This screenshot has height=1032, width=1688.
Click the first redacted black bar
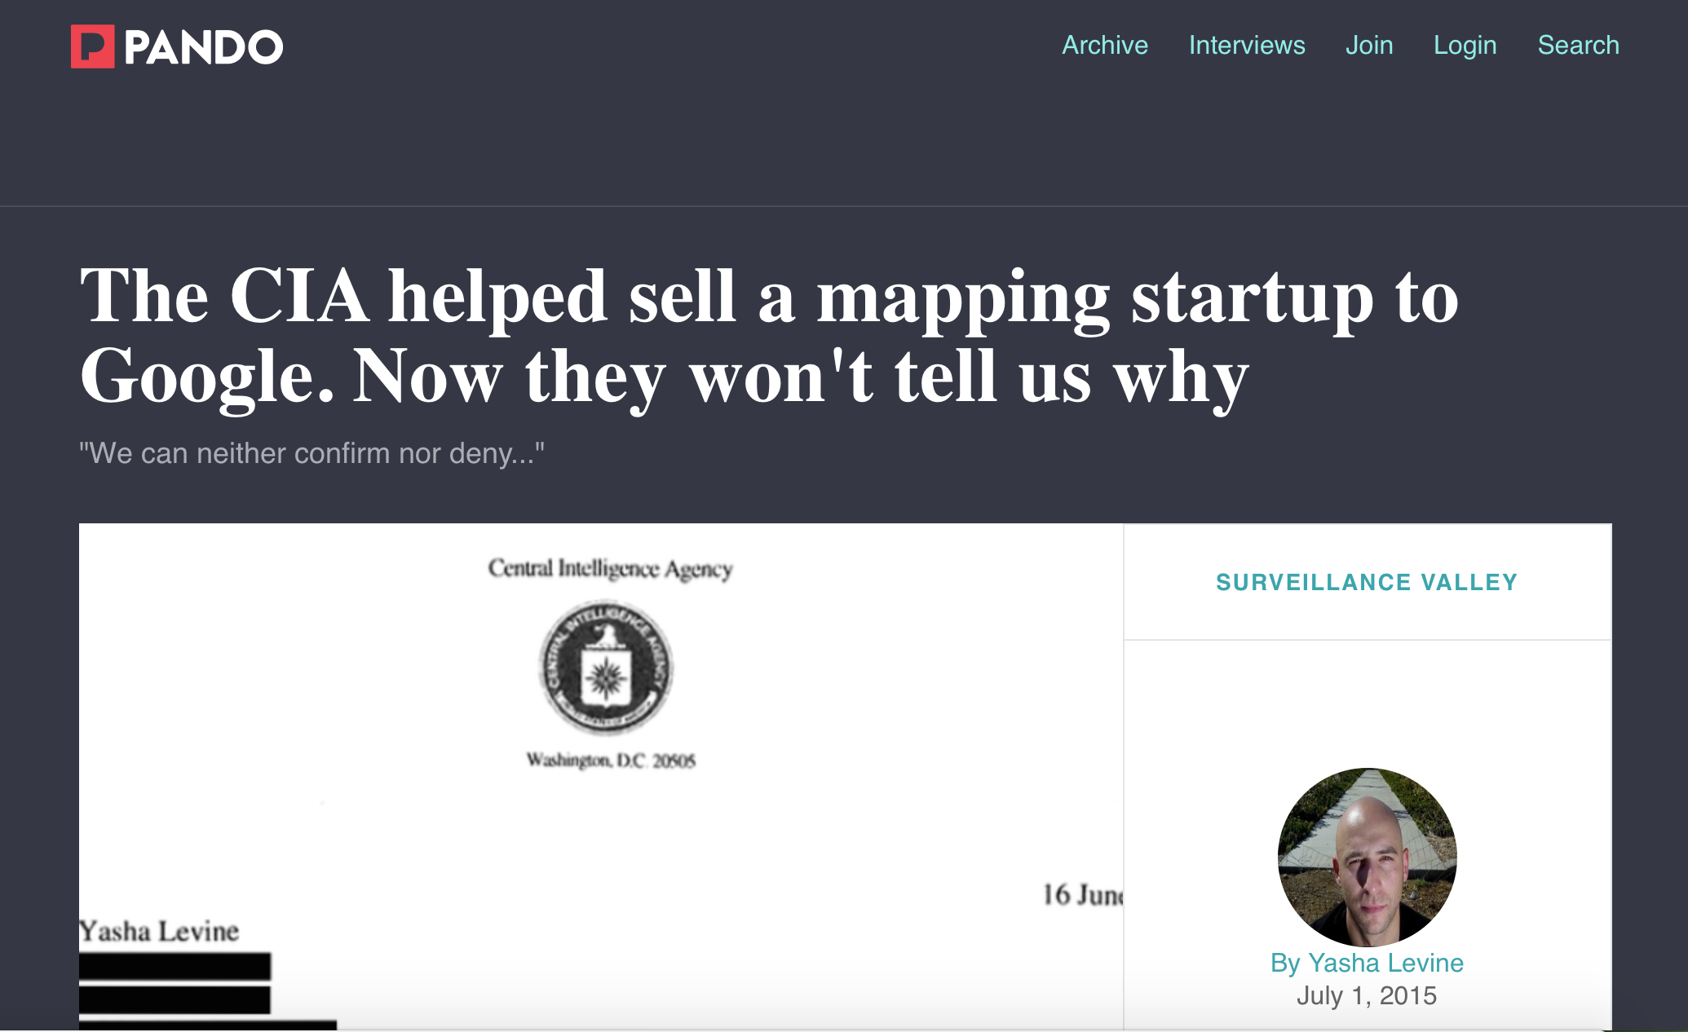[175, 967]
